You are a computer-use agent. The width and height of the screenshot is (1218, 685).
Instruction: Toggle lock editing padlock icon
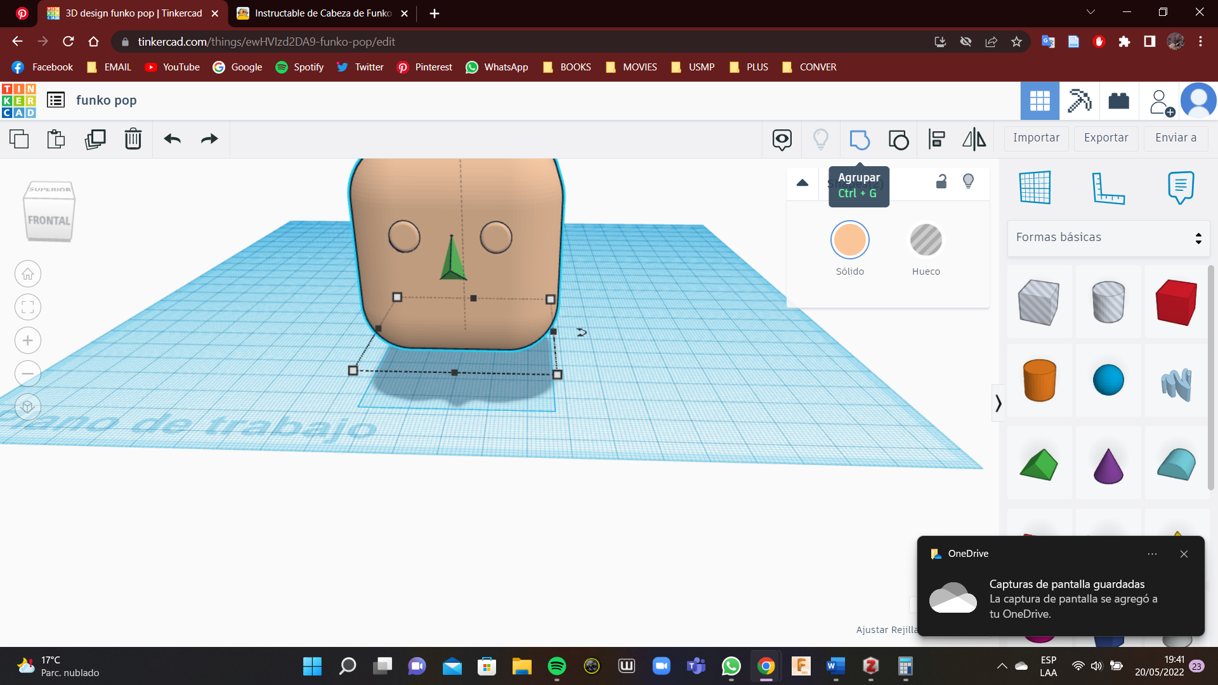coord(941,182)
